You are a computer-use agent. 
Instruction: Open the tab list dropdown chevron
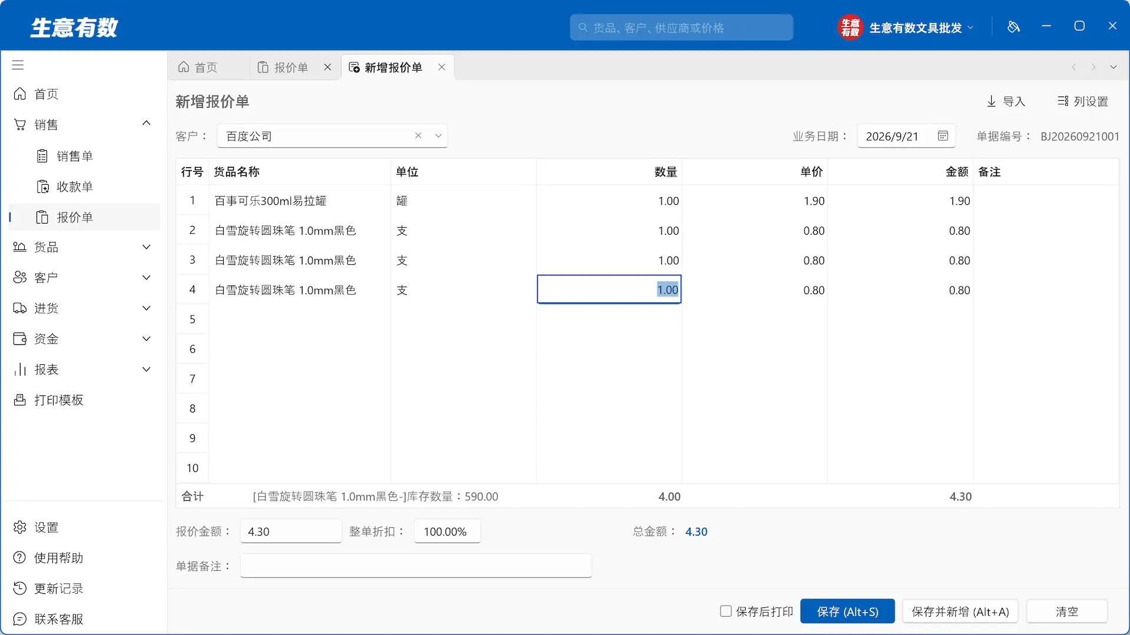coord(1114,67)
